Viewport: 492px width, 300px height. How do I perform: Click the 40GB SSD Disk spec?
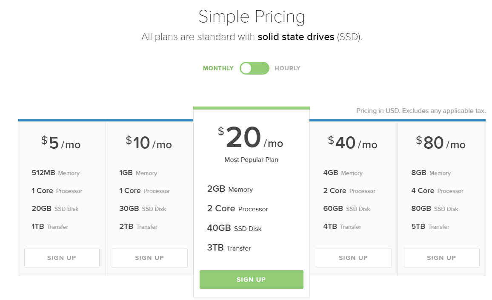click(x=234, y=228)
